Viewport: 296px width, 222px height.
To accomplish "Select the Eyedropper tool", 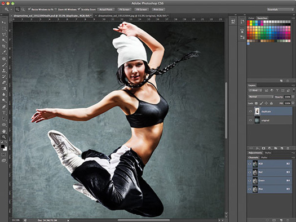I will [4, 52].
